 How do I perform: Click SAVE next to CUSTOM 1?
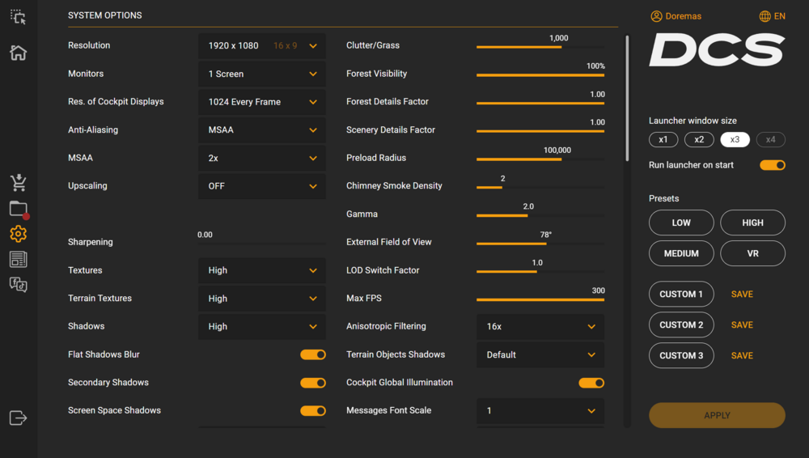coord(742,295)
